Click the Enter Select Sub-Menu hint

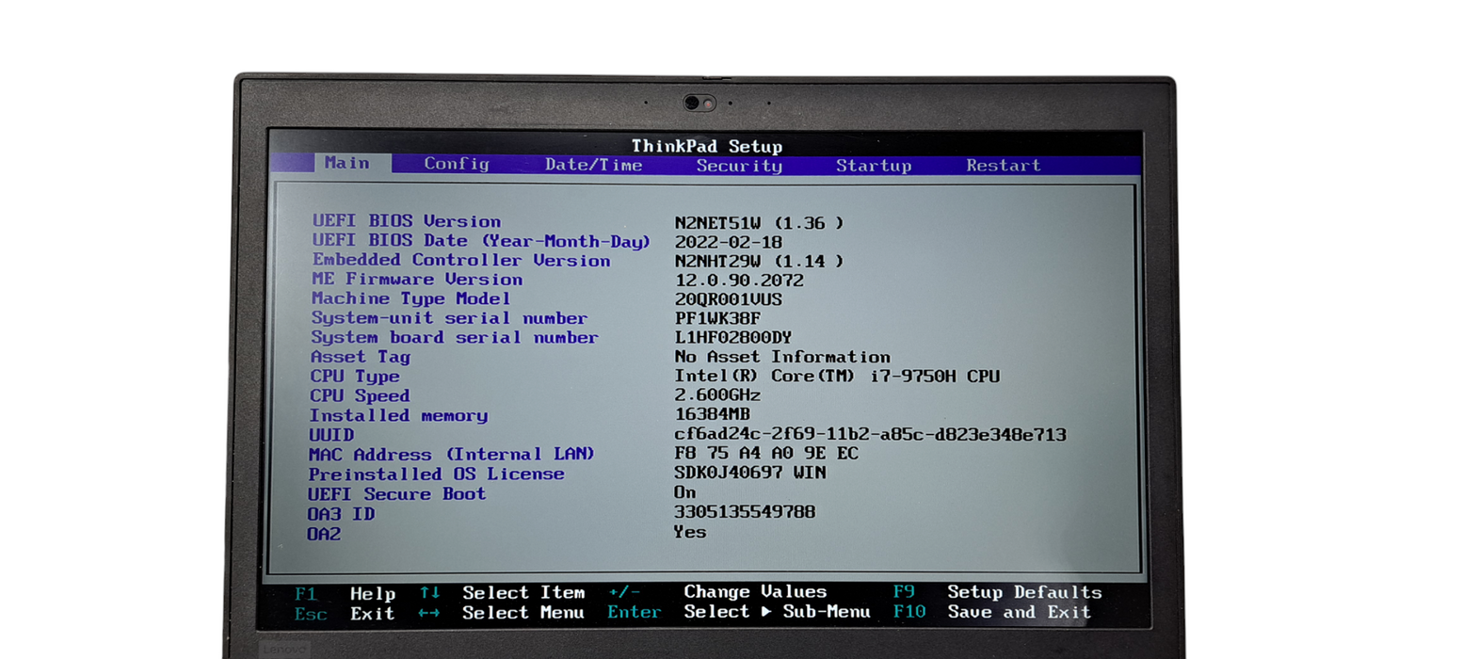[739, 612]
